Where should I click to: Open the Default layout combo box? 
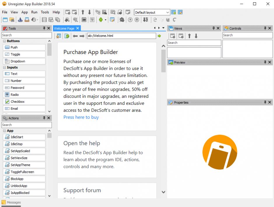point(152,12)
